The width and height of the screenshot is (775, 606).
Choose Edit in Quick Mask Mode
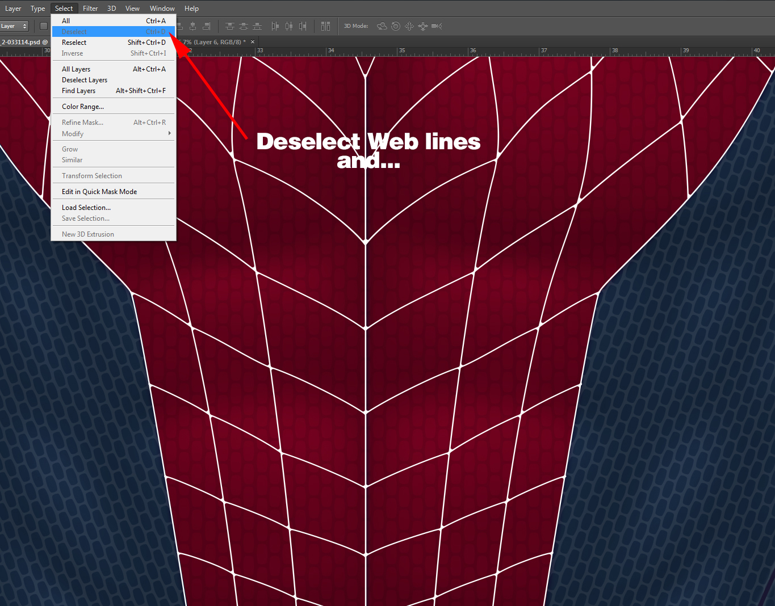(x=114, y=192)
